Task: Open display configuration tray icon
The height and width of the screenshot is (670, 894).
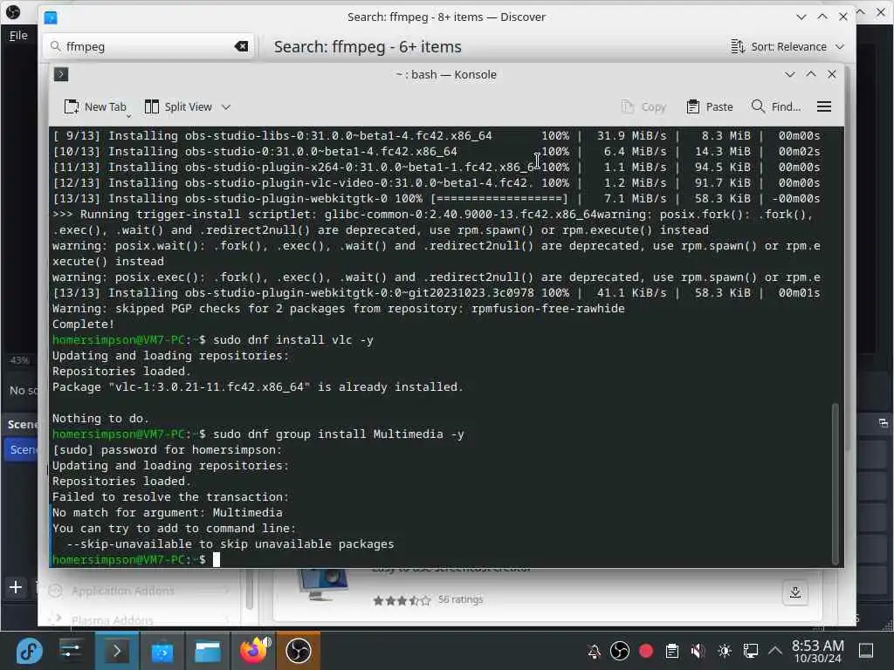Action: (751, 651)
